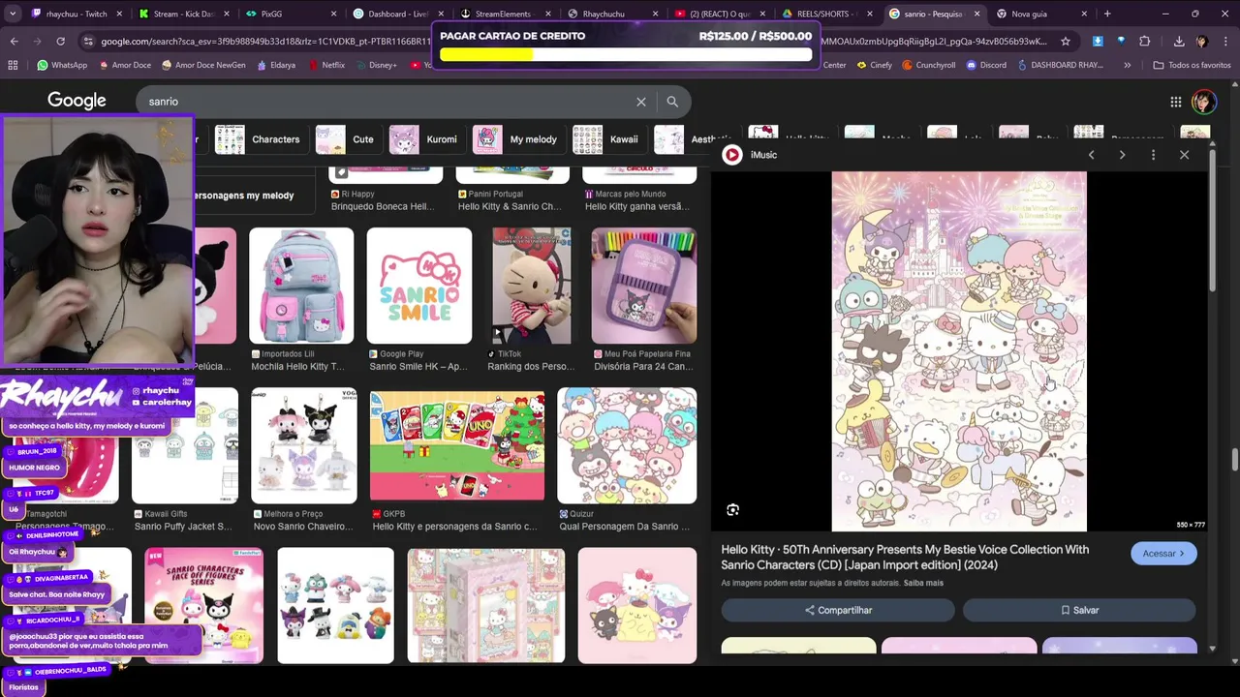The width and height of the screenshot is (1240, 697).
Task: Click the Hello Kitty & Sanrio Ch... caption
Action: [x=510, y=206]
